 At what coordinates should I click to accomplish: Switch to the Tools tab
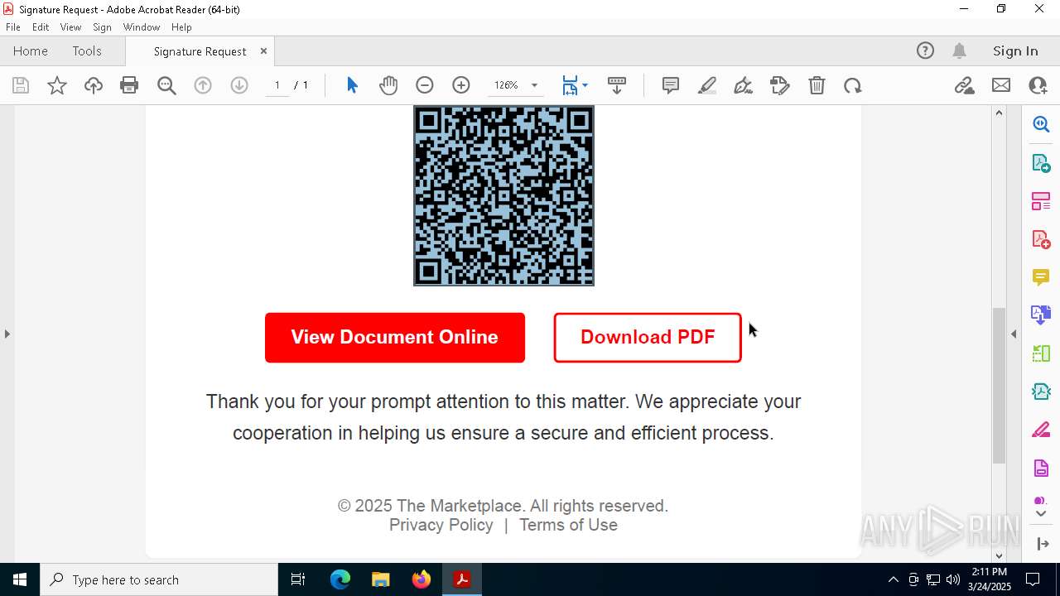coord(87,50)
